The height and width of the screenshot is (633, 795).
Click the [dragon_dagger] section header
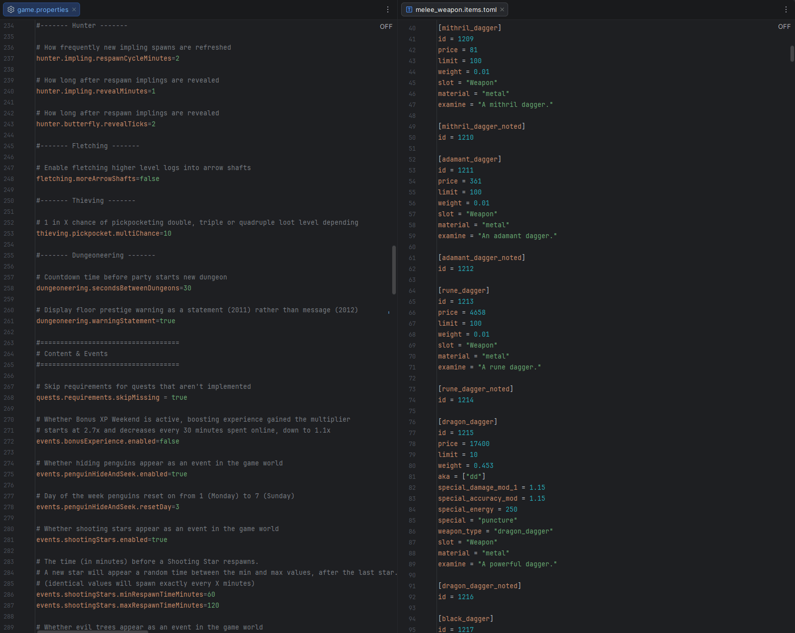[467, 422]
